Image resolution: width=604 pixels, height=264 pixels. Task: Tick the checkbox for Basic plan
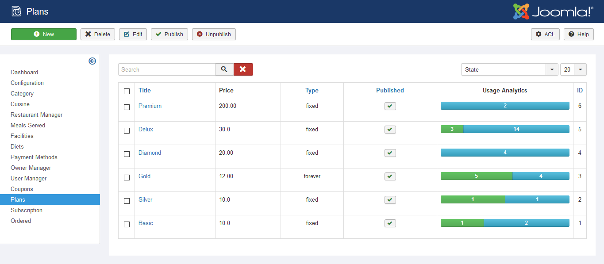[x=127, y=224]
